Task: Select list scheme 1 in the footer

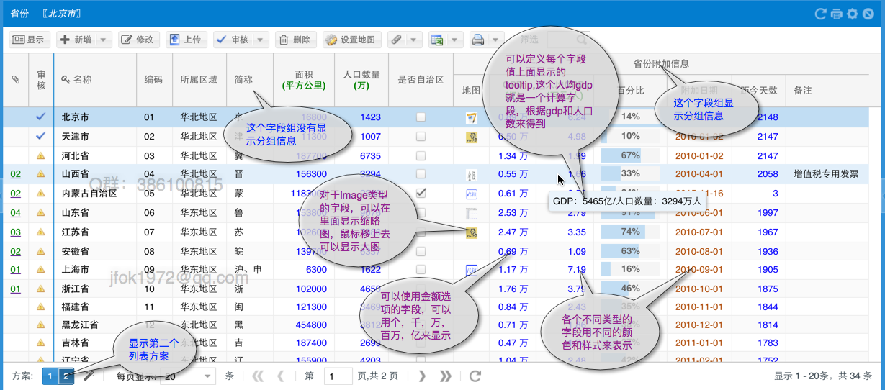Action: coord(50,376)
